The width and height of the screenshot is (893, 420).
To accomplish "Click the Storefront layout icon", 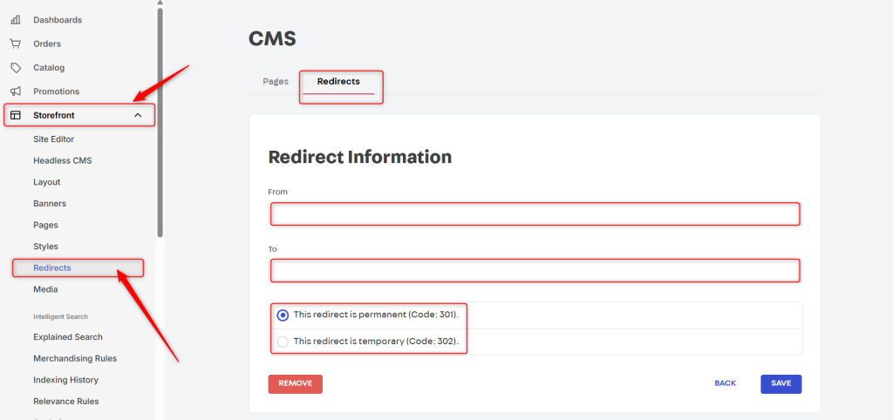I will 16,115.
